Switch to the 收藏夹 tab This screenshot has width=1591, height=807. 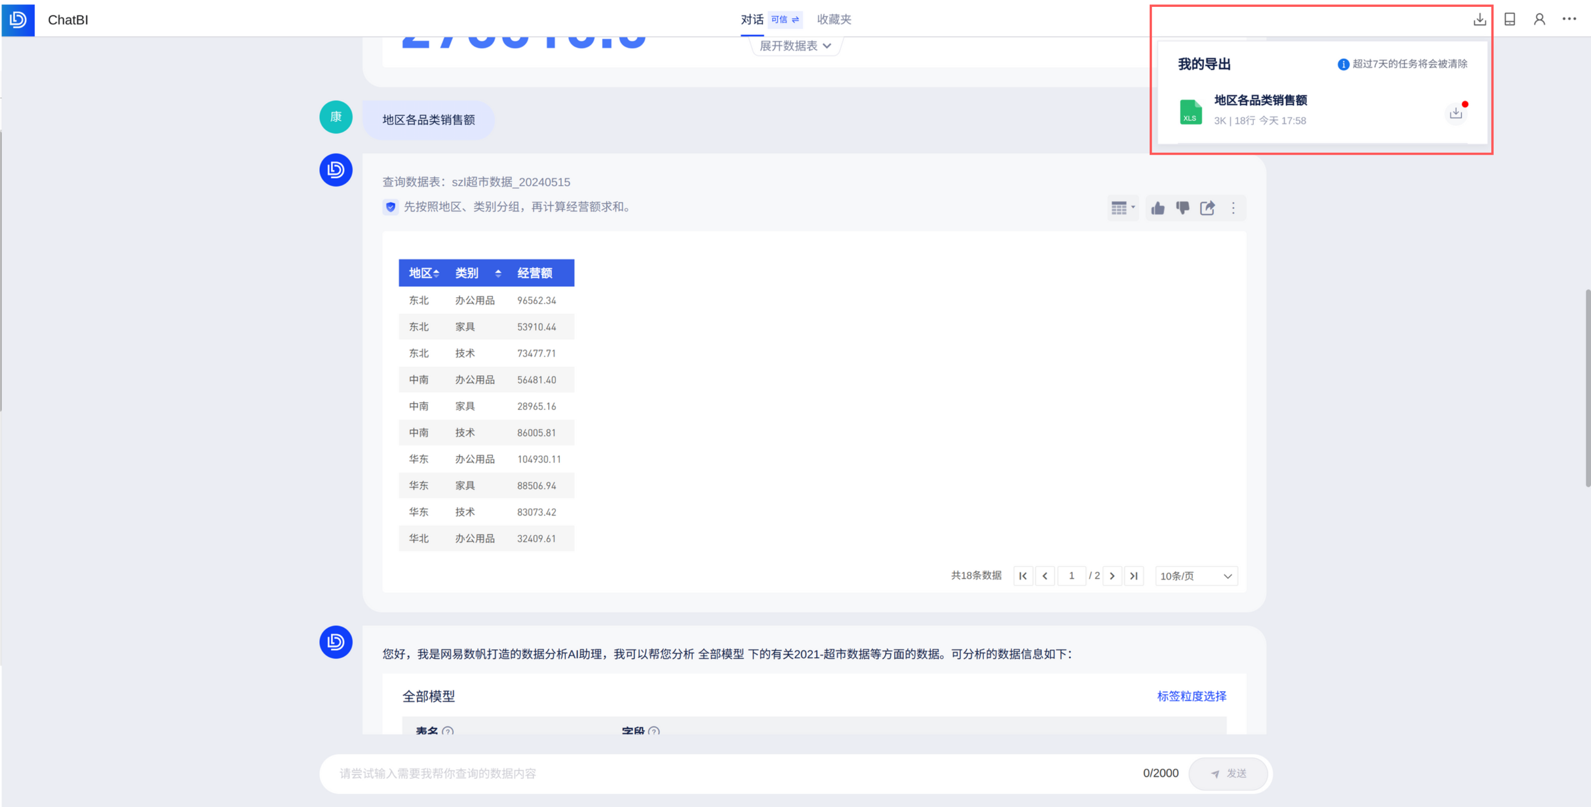click(834, 20)
